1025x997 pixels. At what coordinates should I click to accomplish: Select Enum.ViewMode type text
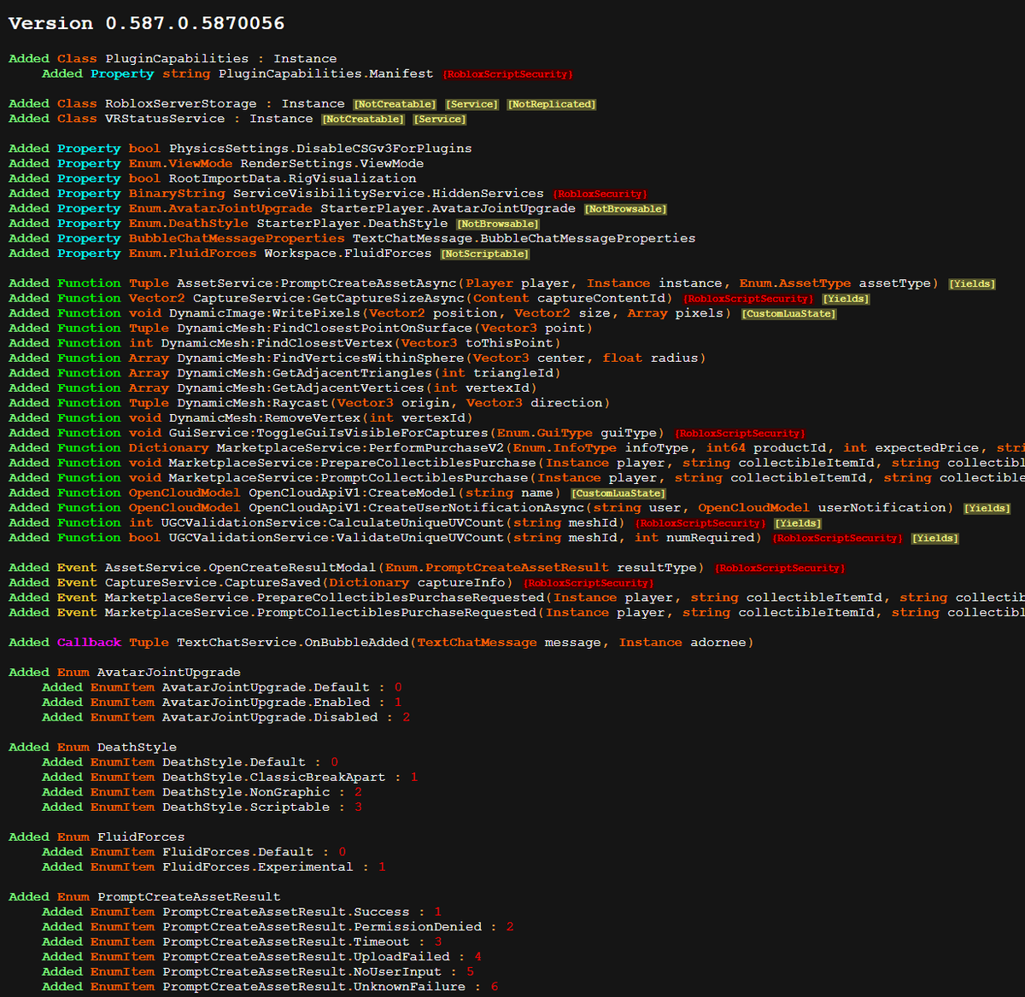tap(180, 164)
